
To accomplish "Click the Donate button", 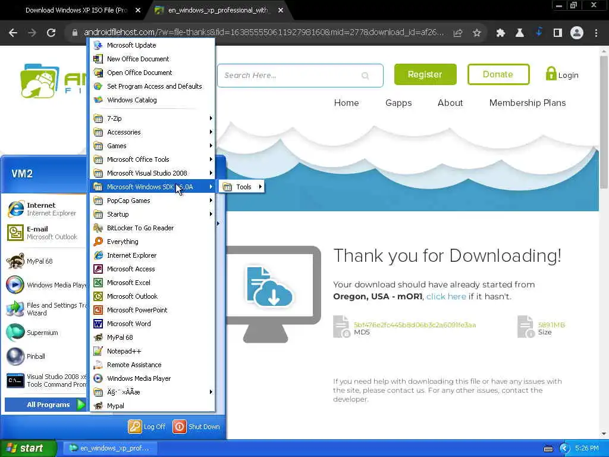I will (498, 74).
